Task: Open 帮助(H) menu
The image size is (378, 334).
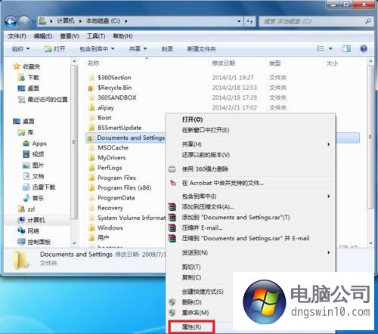Action: (122, 36)
